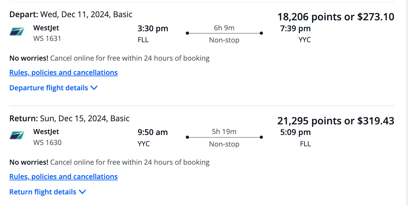Viewport: 408px width, 205px height.
Task: Select flight number WS 1631
Action: (47, 38)
